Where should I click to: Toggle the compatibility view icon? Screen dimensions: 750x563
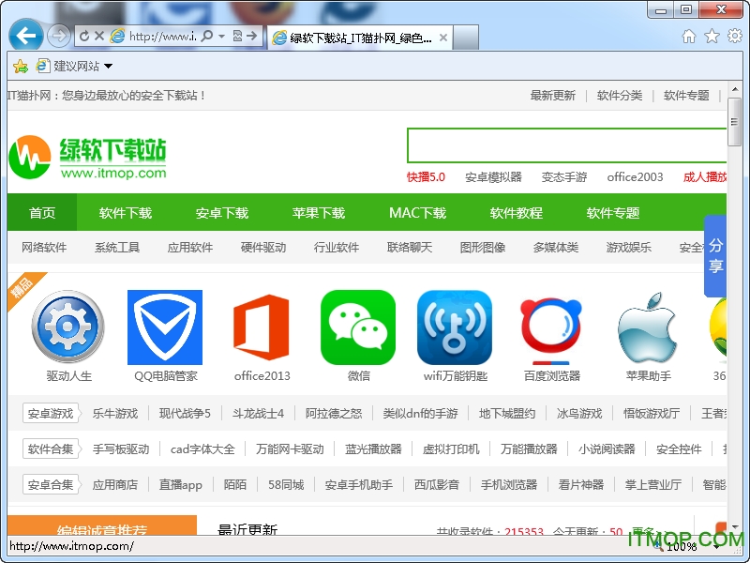tap(237, 36)
